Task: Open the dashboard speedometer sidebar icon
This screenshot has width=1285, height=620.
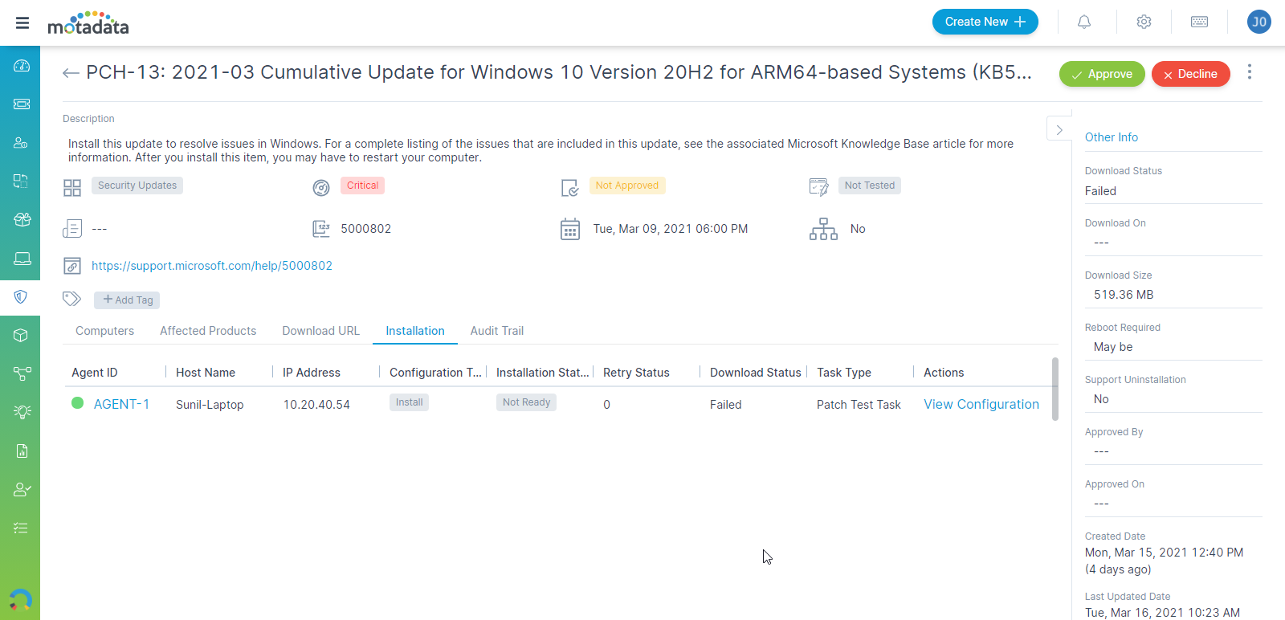Action: coord(22,65)
